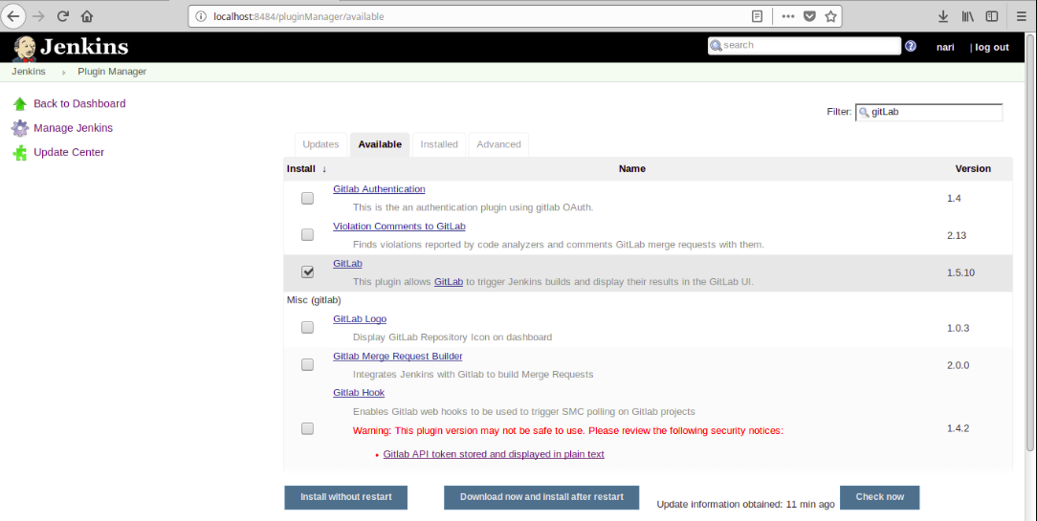This screenshot has height=521, width=1037.
Task: Click the Update Center puzzle icon
Action: coord(20,153)
